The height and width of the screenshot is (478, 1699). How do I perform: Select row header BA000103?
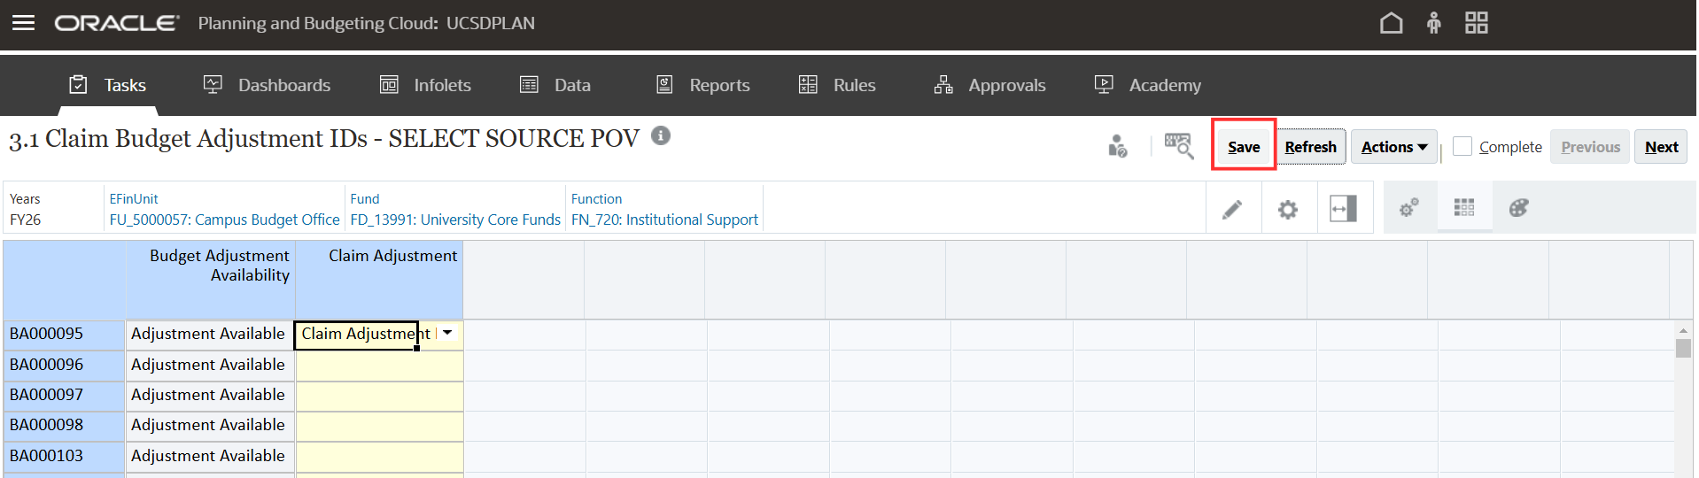[64, 456]
